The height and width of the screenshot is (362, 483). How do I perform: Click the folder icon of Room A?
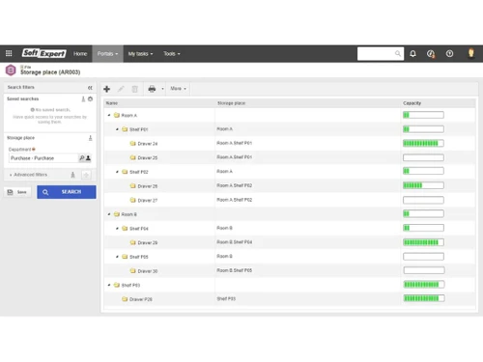117,115
